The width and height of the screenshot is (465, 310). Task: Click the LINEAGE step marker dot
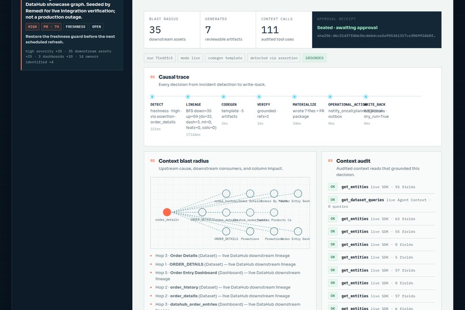(187, 97)
